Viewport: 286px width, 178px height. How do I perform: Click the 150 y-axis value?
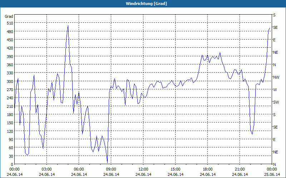(10, 123)
